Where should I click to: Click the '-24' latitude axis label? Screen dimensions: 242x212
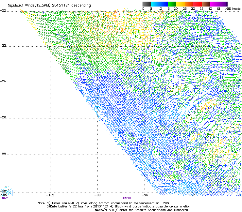tap(3, 81)
